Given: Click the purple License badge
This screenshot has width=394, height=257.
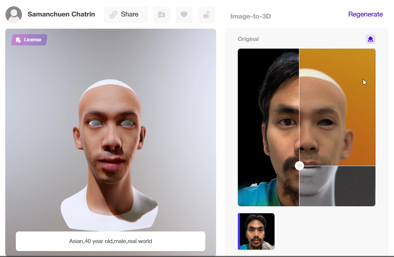Looking at the screenshot, I should point(29,40).
